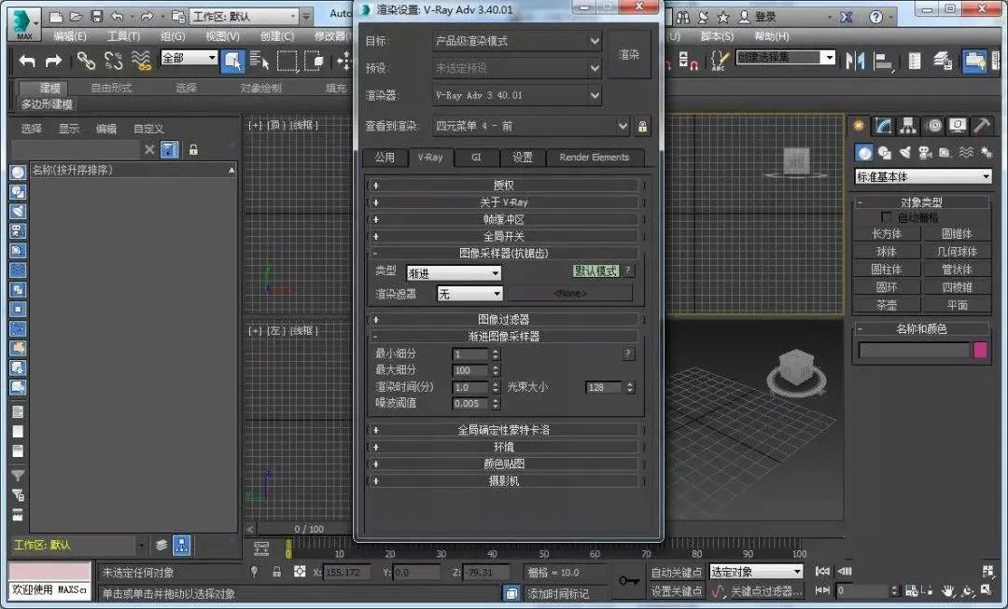The image size is (1008, 609).
Task: Toggle the render view lock icon
Action: point(642,126)
